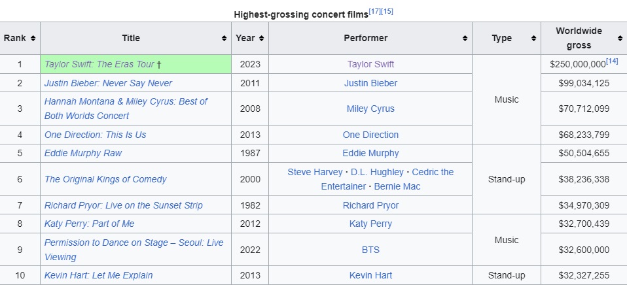Open Kevin Hart: Let Me Explain link
Screen dimensions: 627x285
click(x=98, y=275)
